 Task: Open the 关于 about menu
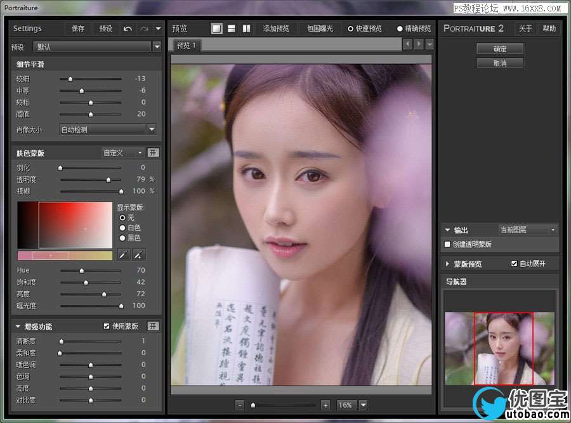(x=525, y=29)
